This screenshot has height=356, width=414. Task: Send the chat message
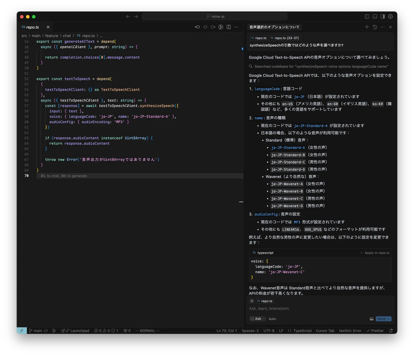tap(384, 319)
